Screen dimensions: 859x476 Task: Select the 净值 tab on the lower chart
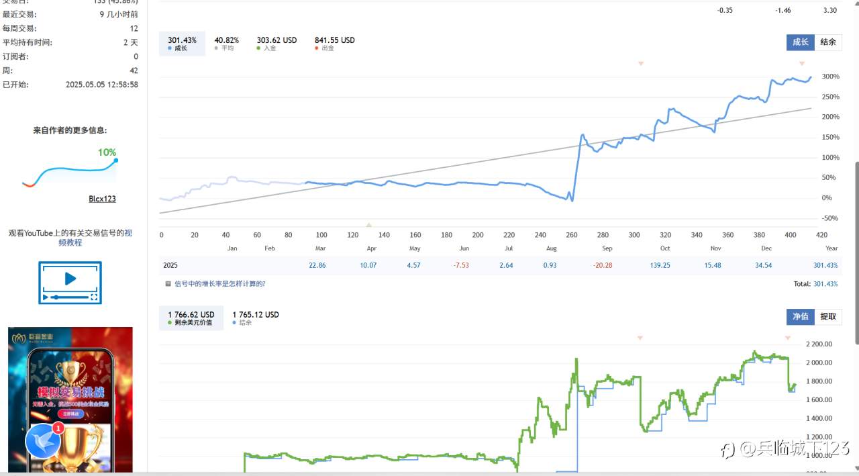[800, 316]
